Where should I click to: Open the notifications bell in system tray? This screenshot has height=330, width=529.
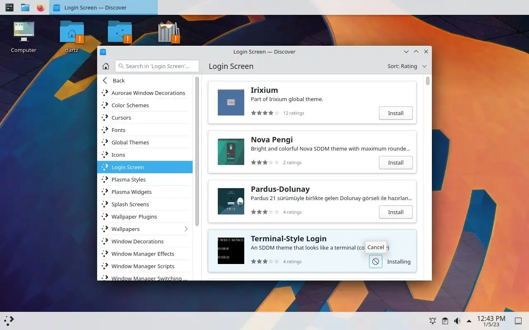[x=433, y=321]
